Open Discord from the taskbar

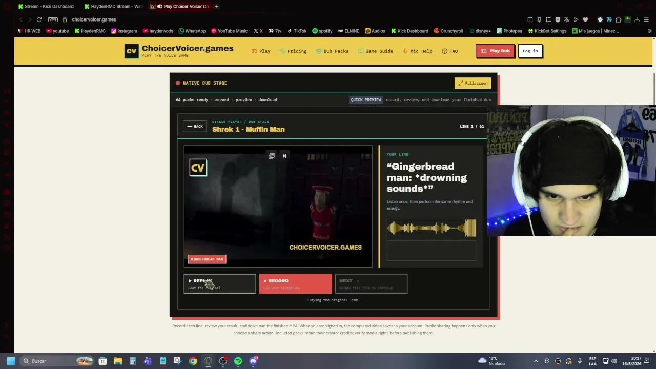253,361
